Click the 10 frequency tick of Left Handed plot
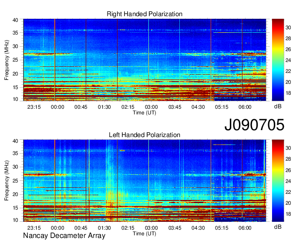296x241 pixels. click(15, 220)
